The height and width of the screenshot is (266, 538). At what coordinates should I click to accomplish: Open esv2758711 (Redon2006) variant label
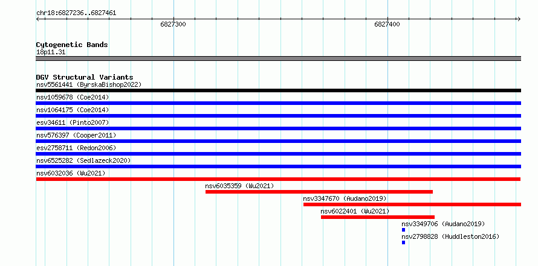(x=76, y=148)
